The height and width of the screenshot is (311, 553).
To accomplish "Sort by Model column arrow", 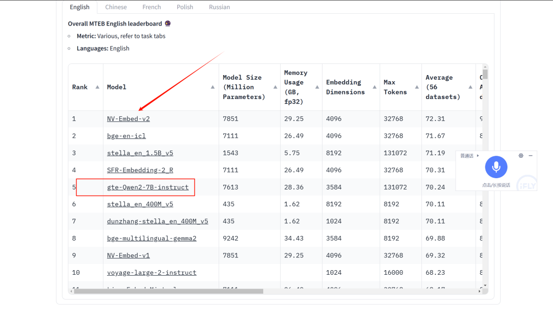I will coord(212,87).
